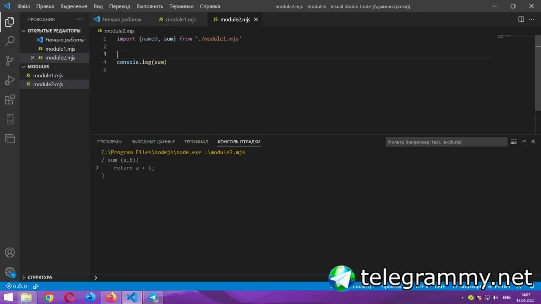Viewport: 541px width, 304px height.
Task: Open the Справка menu
Action: pyautogui.click(x=210, y=6)
